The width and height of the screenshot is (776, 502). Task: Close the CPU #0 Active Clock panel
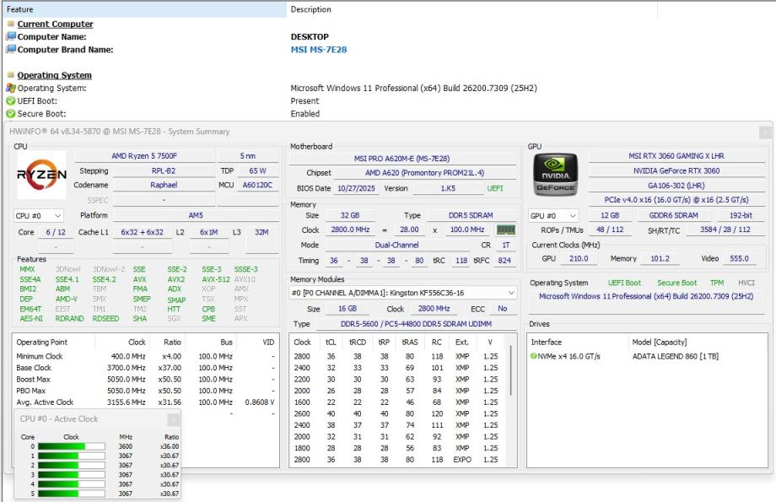173,419
